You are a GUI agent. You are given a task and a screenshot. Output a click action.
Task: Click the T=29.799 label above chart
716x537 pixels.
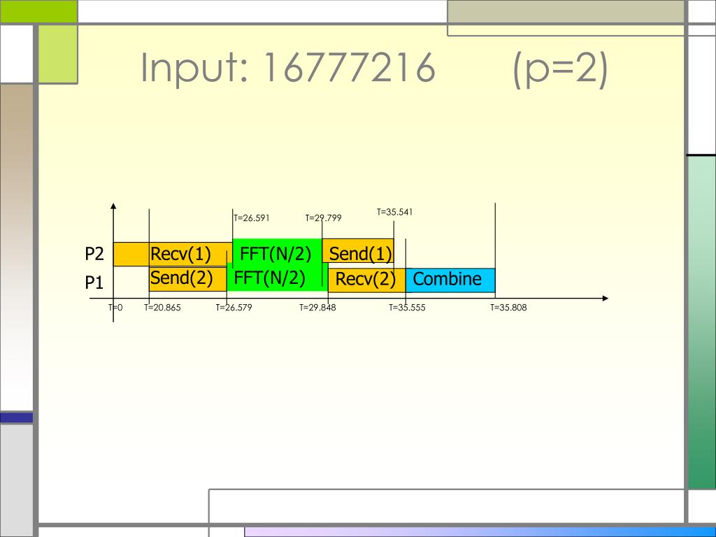click(323, 218)
